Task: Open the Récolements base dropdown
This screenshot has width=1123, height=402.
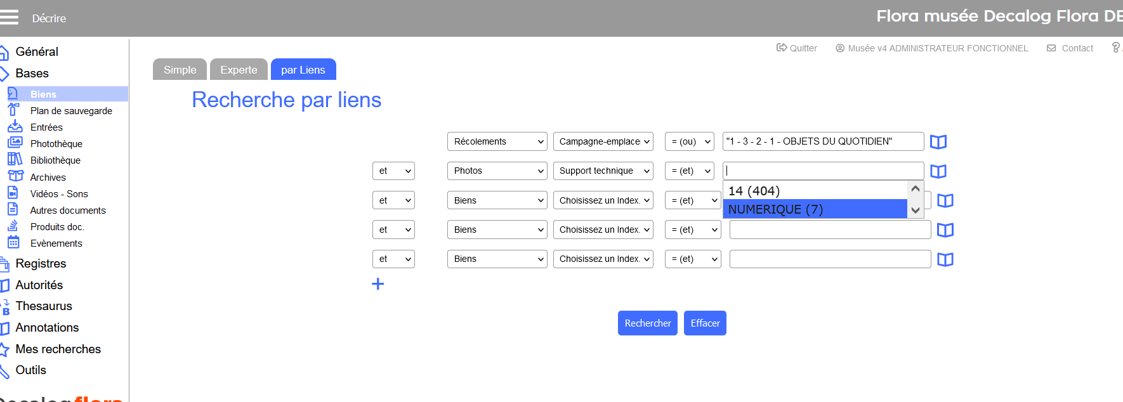Action: click(x=497, y=141)
